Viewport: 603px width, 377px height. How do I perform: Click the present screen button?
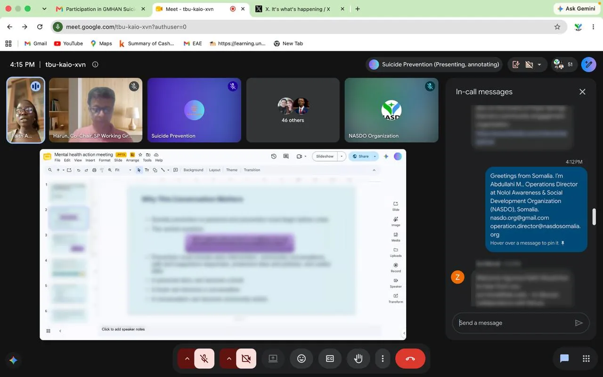tap(273, 359)
